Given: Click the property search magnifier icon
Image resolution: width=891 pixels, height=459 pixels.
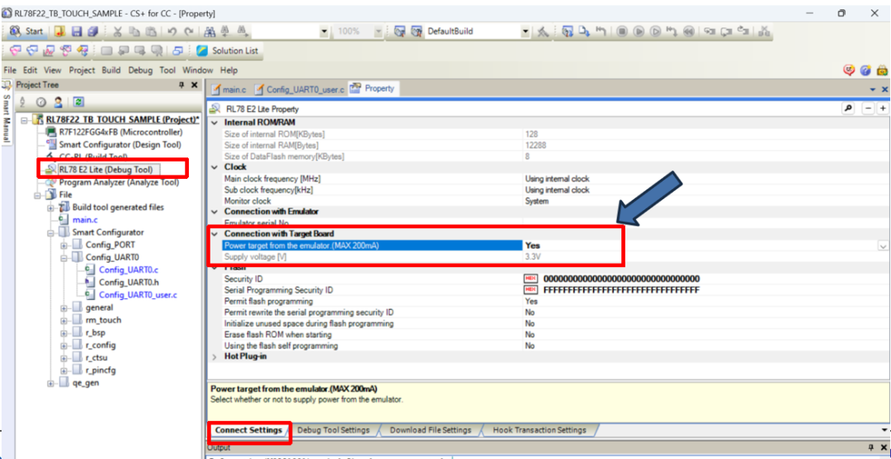Looking at the screenshot, I should [848, 109].
